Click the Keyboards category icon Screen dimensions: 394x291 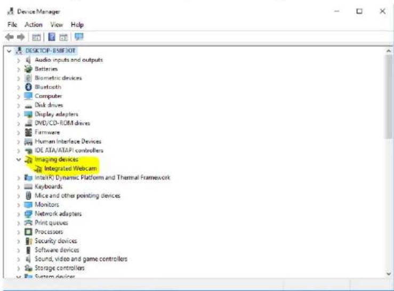[x=28, y=187]
